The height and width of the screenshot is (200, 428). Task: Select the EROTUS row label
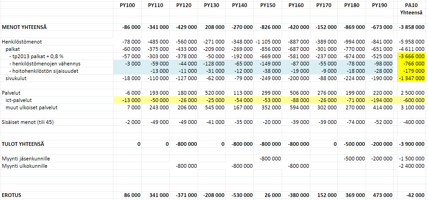pyautogui.click(x=11, y=195)
